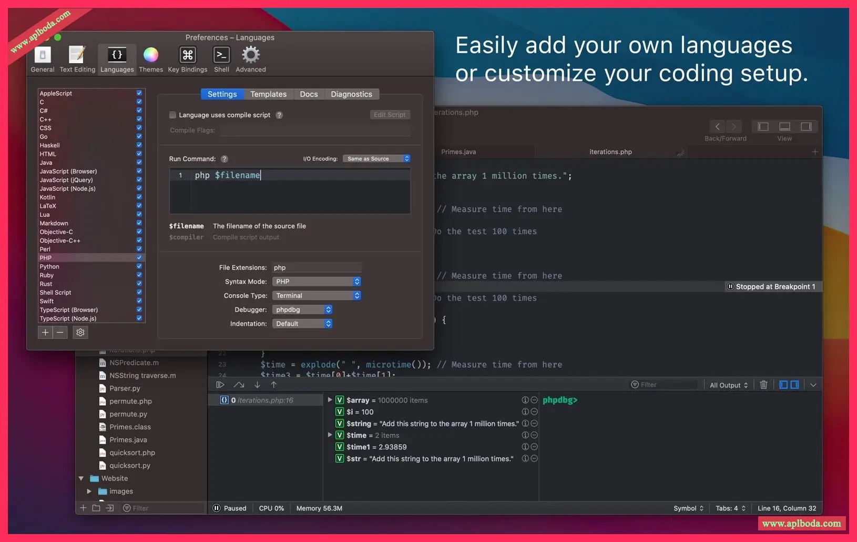
Task: Add a new file in the sidebar
Action: tap(83, 508)
